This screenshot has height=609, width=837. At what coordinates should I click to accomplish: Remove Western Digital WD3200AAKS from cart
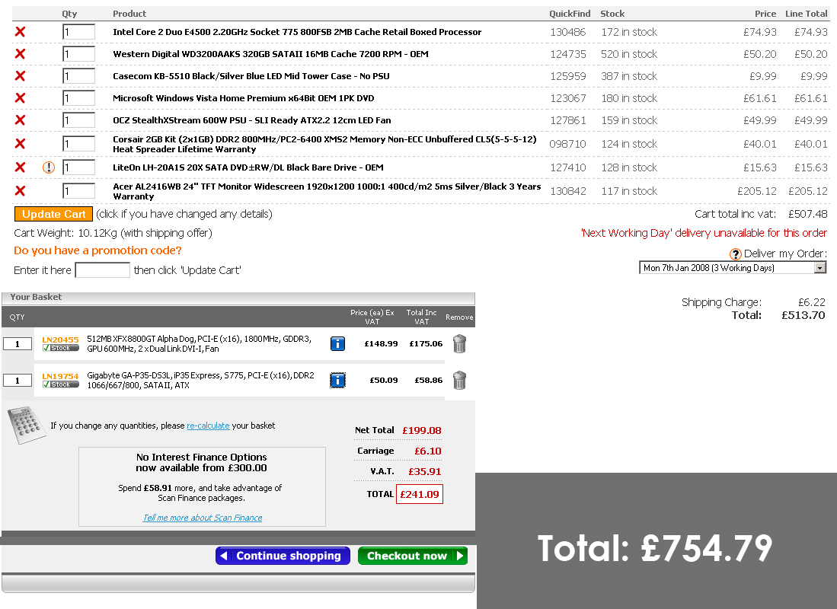20,54
